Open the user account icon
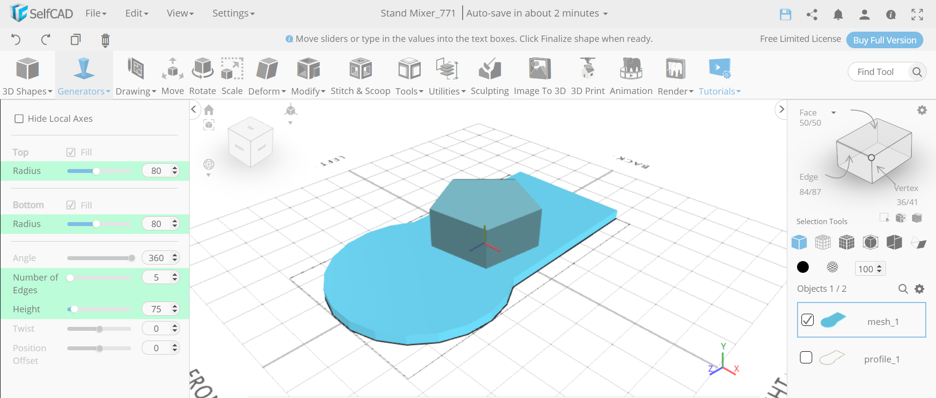The width and height of the screenshot is (936, 398). coord(864,15)
